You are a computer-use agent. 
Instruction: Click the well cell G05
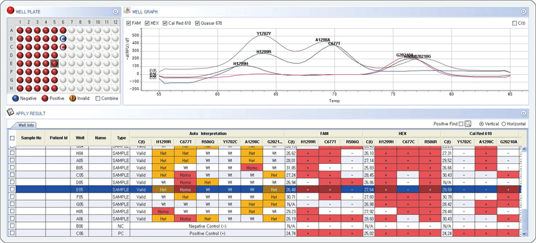[x=80, y=204]
